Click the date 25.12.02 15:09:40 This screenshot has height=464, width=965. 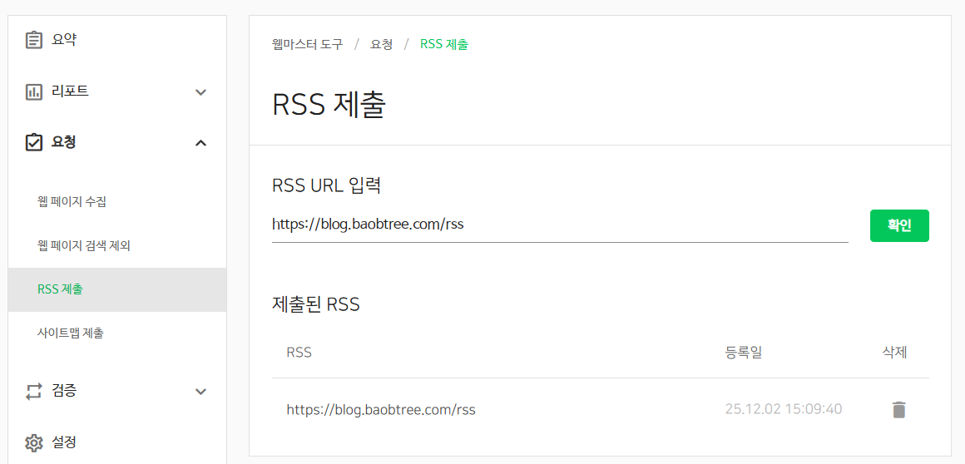click(784, 409)
